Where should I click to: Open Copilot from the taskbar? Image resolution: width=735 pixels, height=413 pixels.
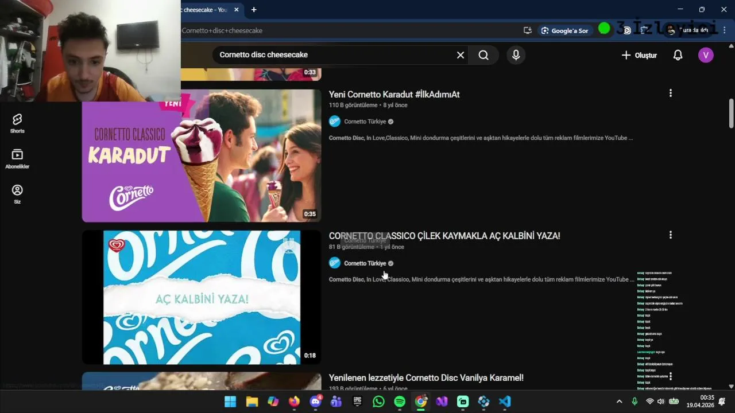coord(273,402)
